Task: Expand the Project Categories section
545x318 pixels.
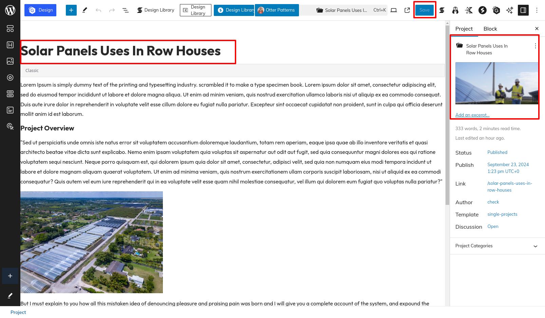Action: coord(497,246)
